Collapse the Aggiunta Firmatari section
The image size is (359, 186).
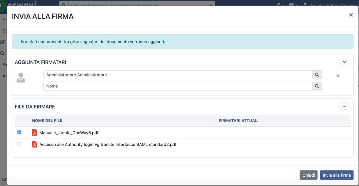click(344, 62)
